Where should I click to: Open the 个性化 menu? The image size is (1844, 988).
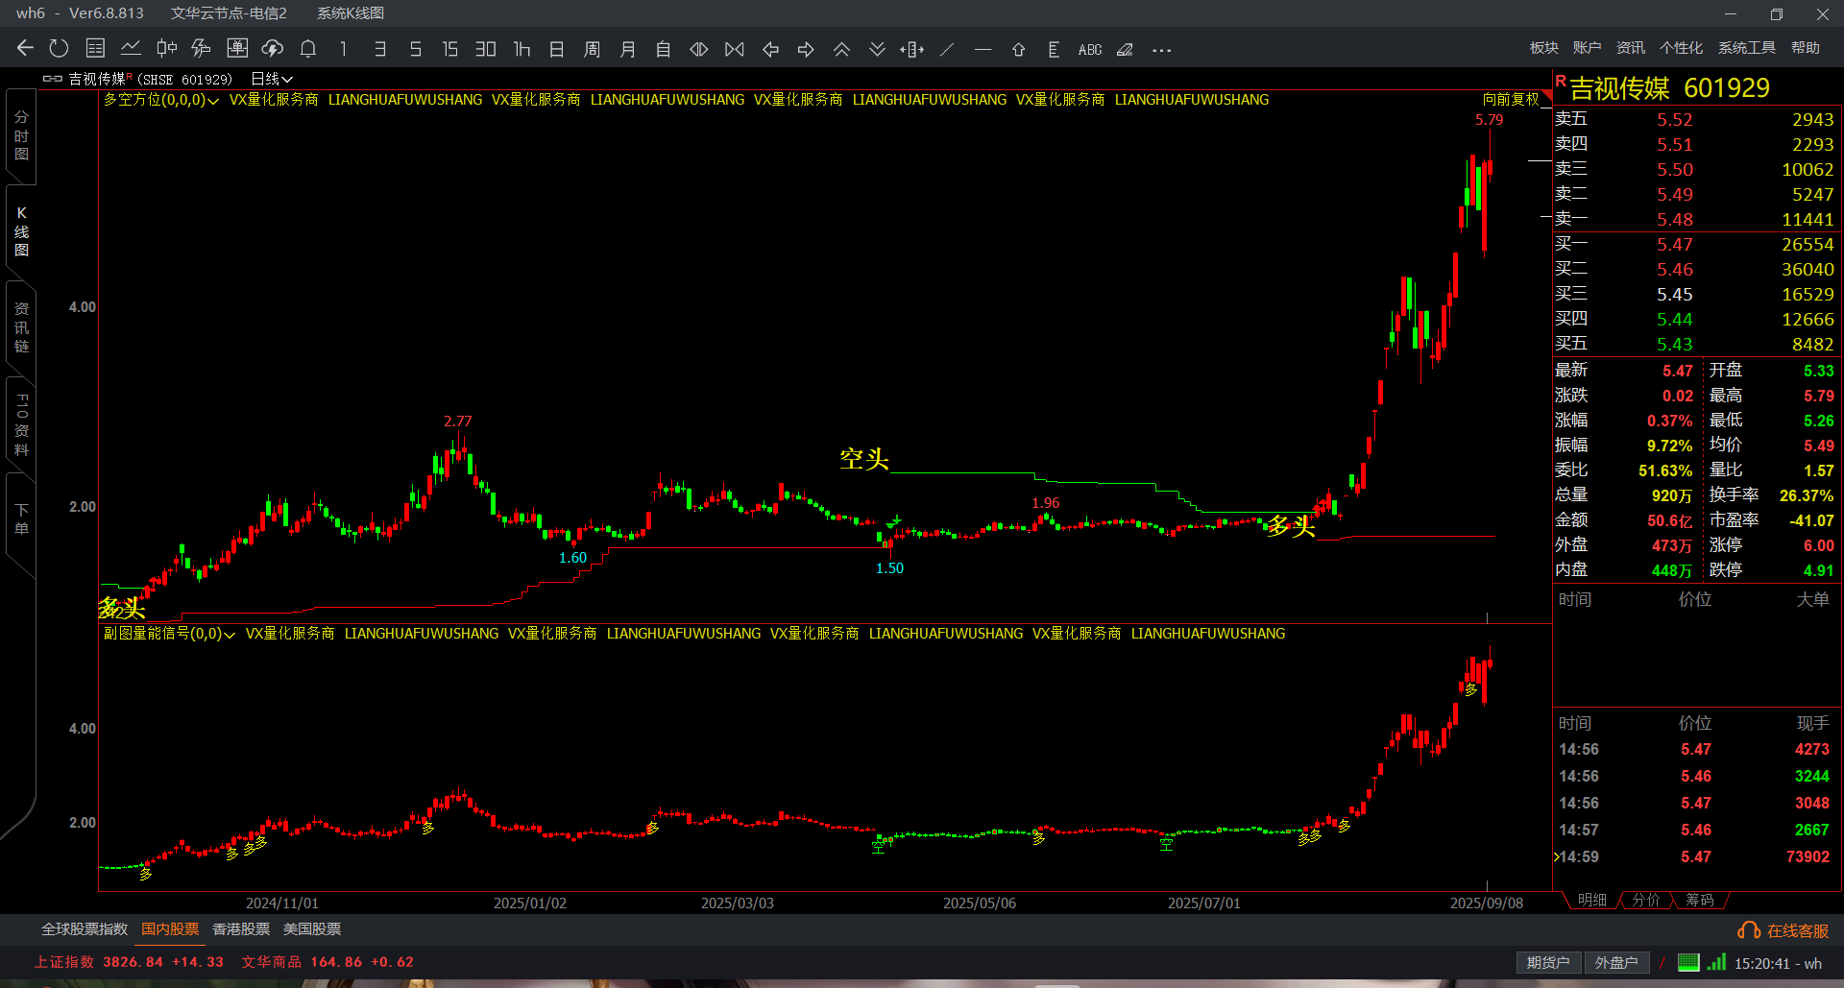[x=1682, y=48]
